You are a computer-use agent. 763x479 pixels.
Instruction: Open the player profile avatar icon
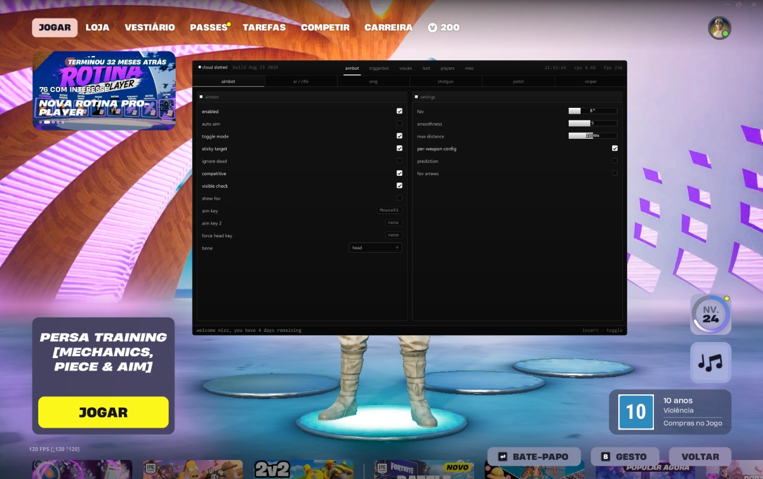pos(719,28)
